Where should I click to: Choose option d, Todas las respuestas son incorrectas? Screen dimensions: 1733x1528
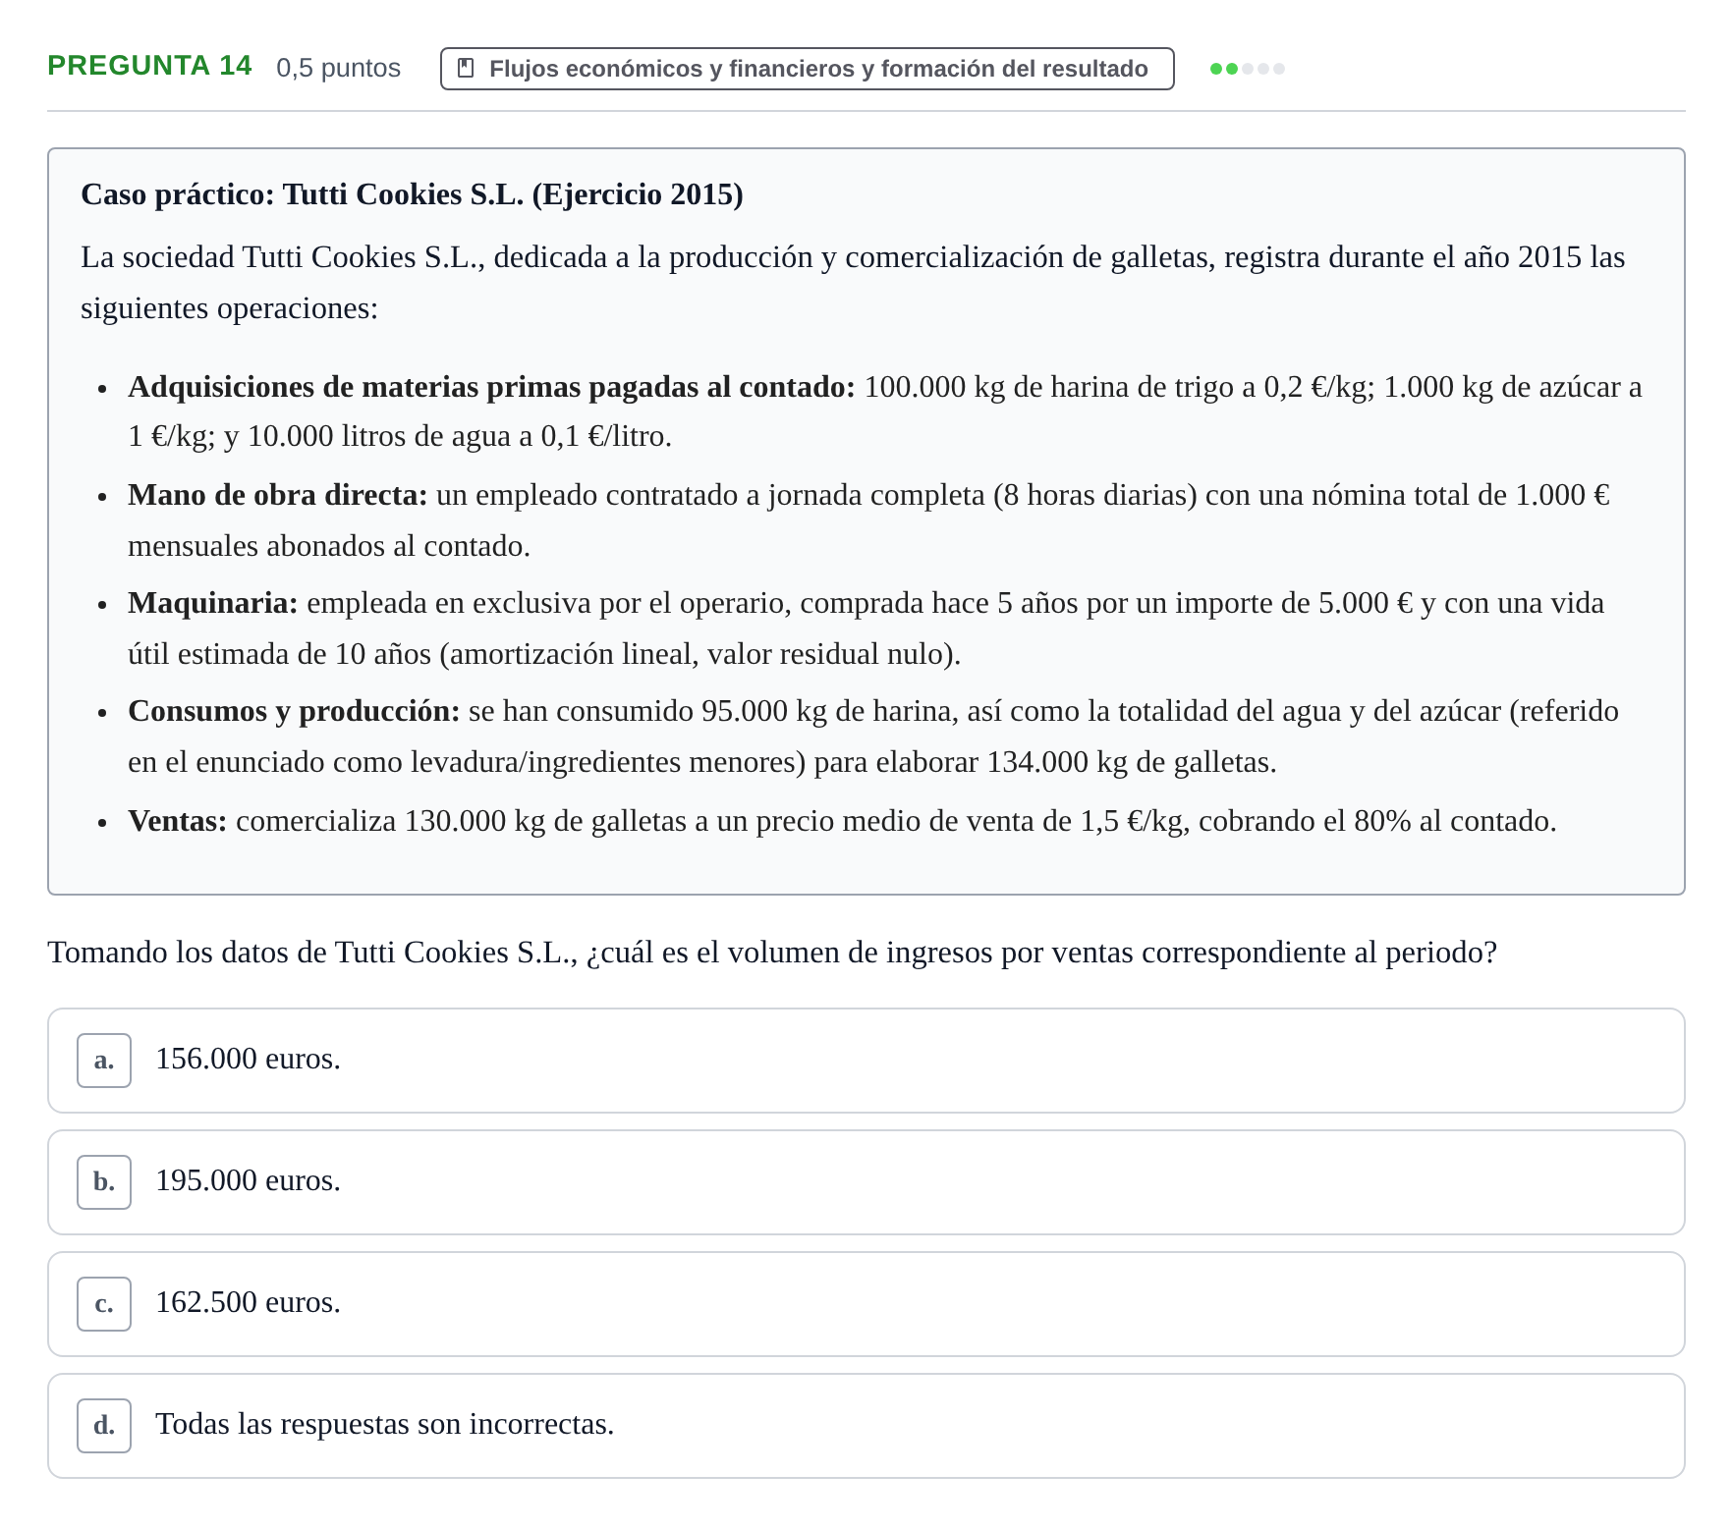(x=866, y=1426)
